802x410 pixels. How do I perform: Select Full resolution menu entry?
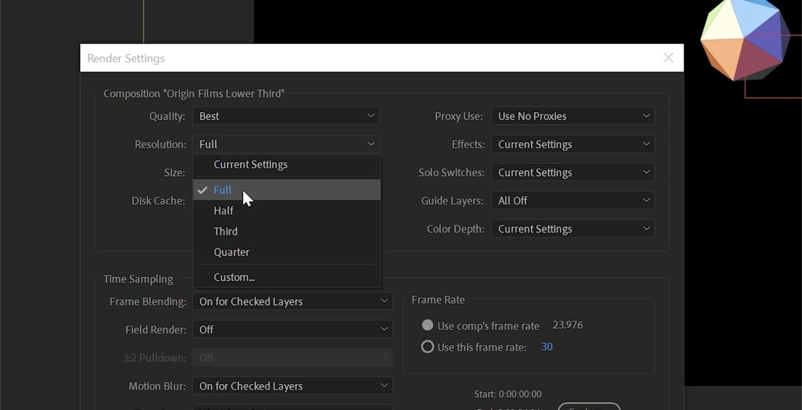pyautogui.click(x=287, y=190)
